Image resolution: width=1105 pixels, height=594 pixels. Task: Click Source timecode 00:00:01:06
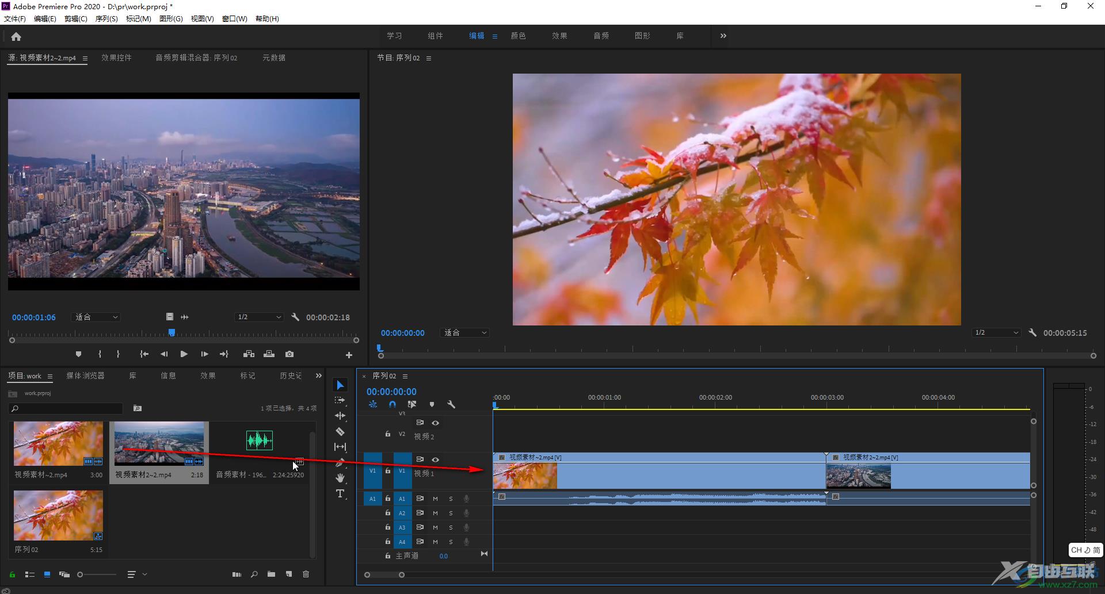(x=34, y=317)
